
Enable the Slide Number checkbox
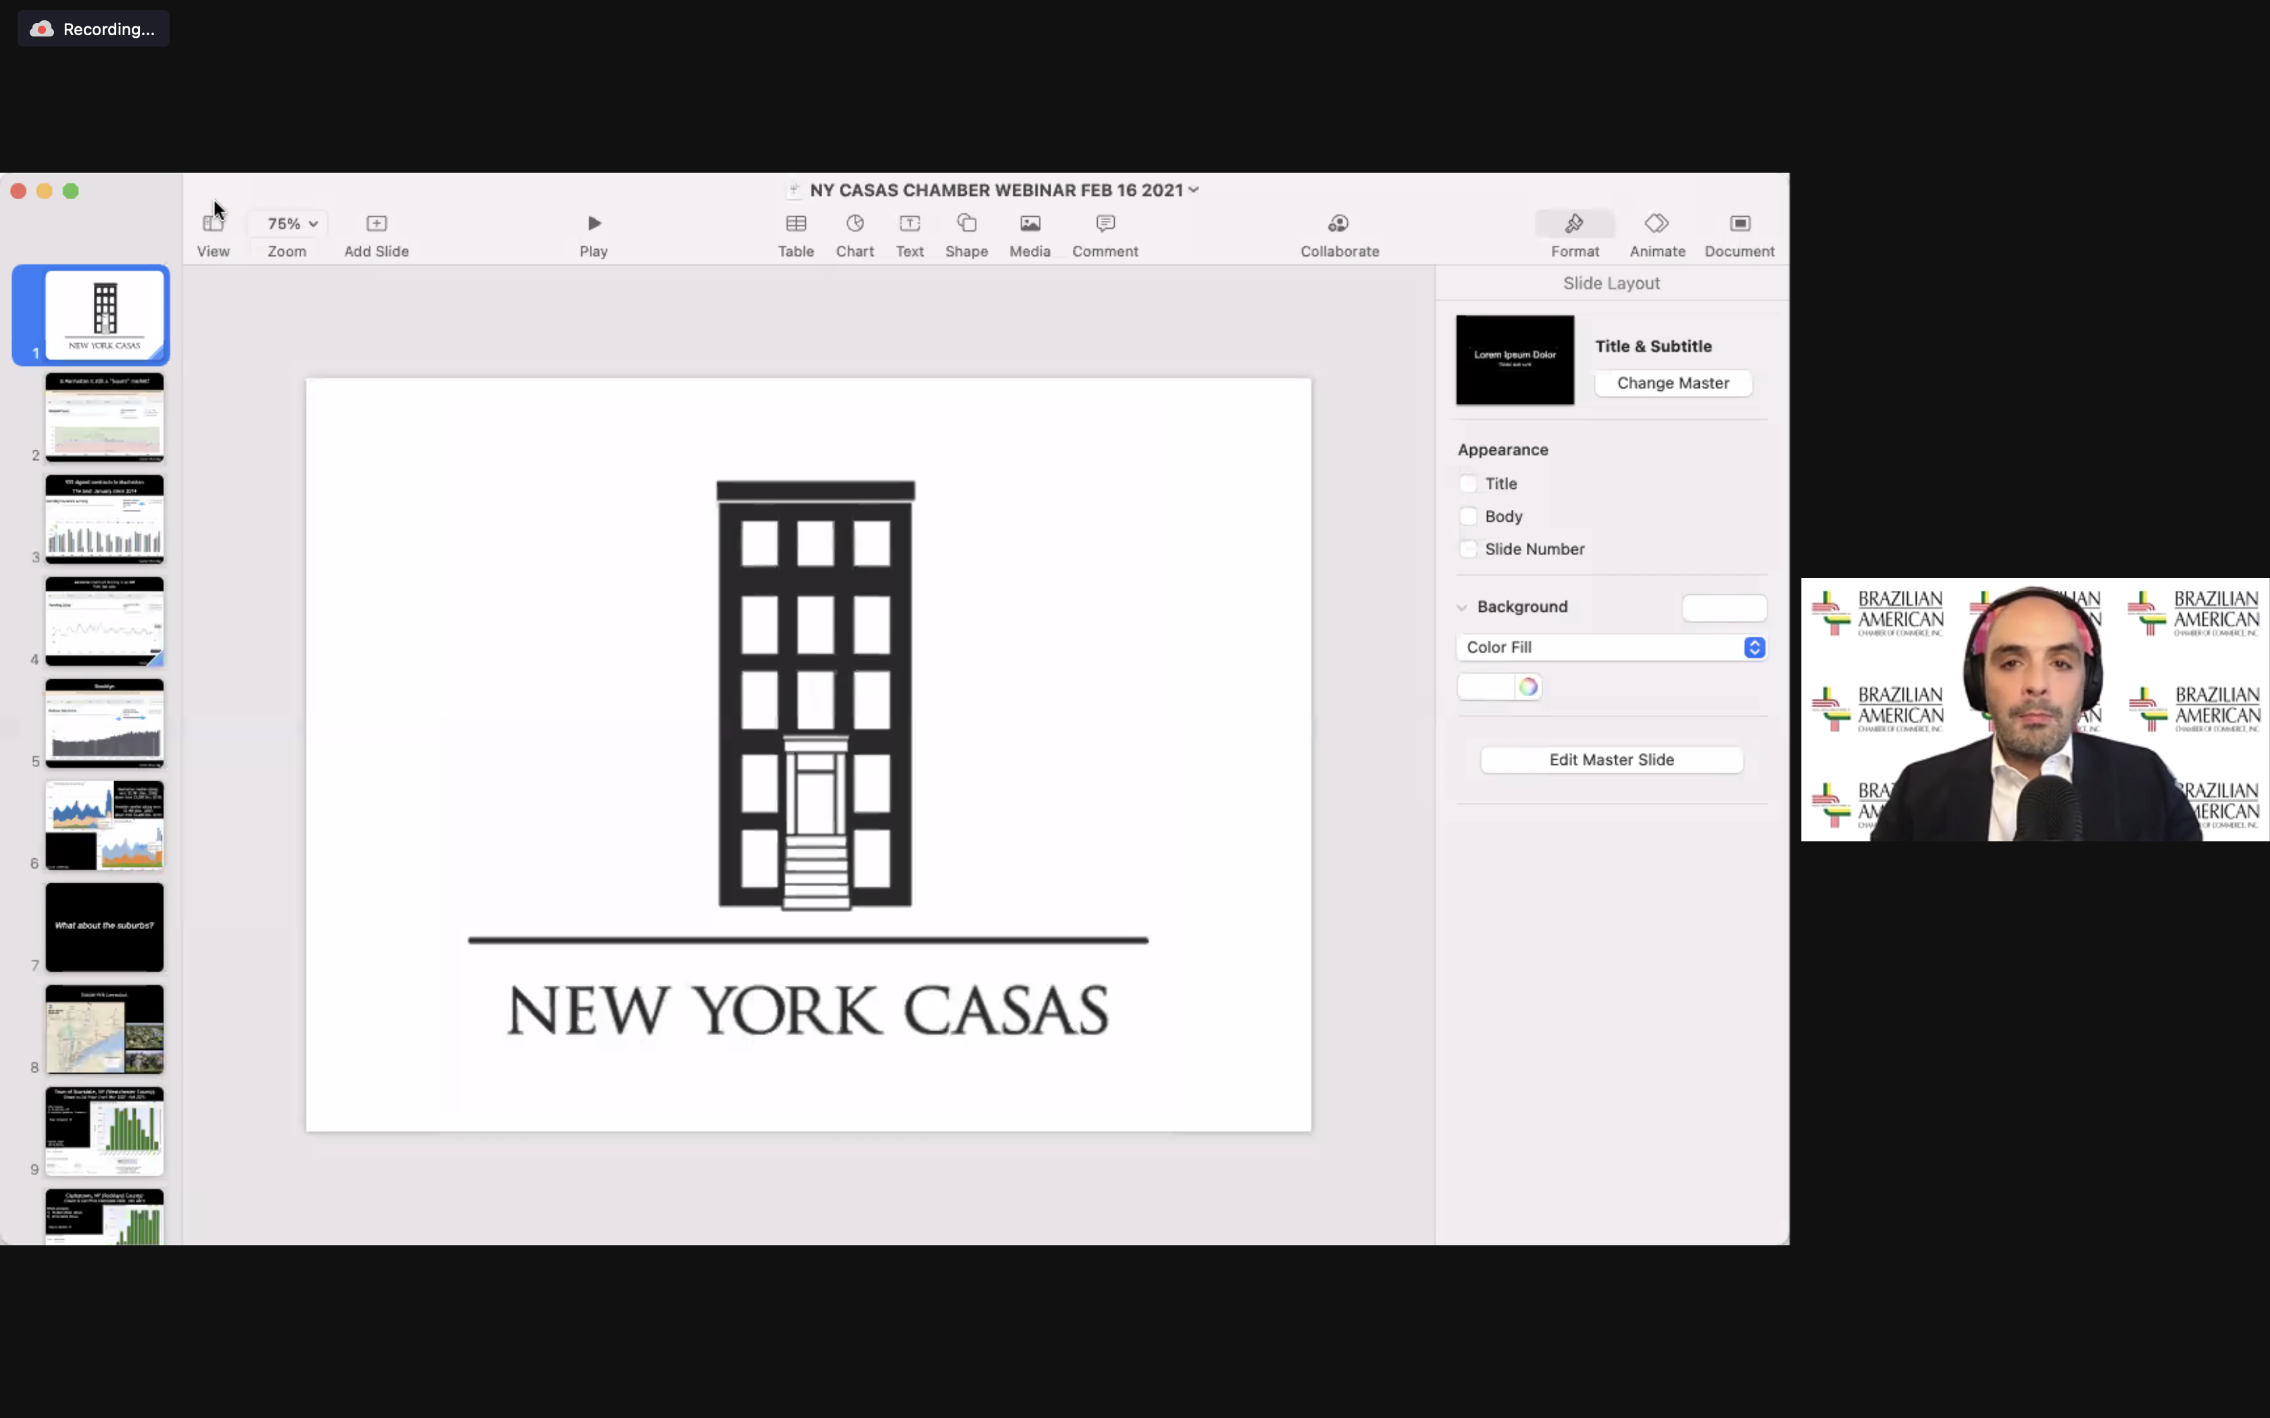[x=1468, y=550]
